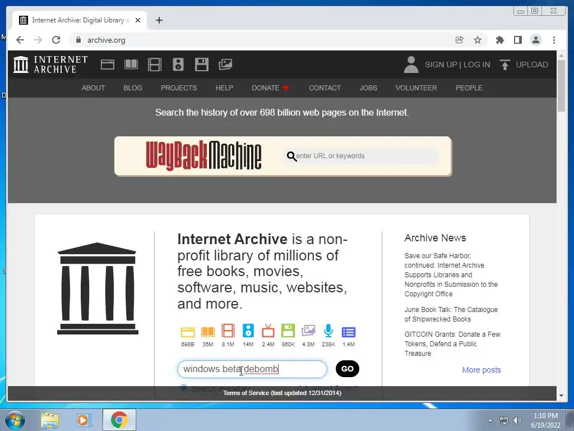This screenshot has height=431, width=574.
Task: Select the Internet Archive browser tab
Action: coord(80,20)
